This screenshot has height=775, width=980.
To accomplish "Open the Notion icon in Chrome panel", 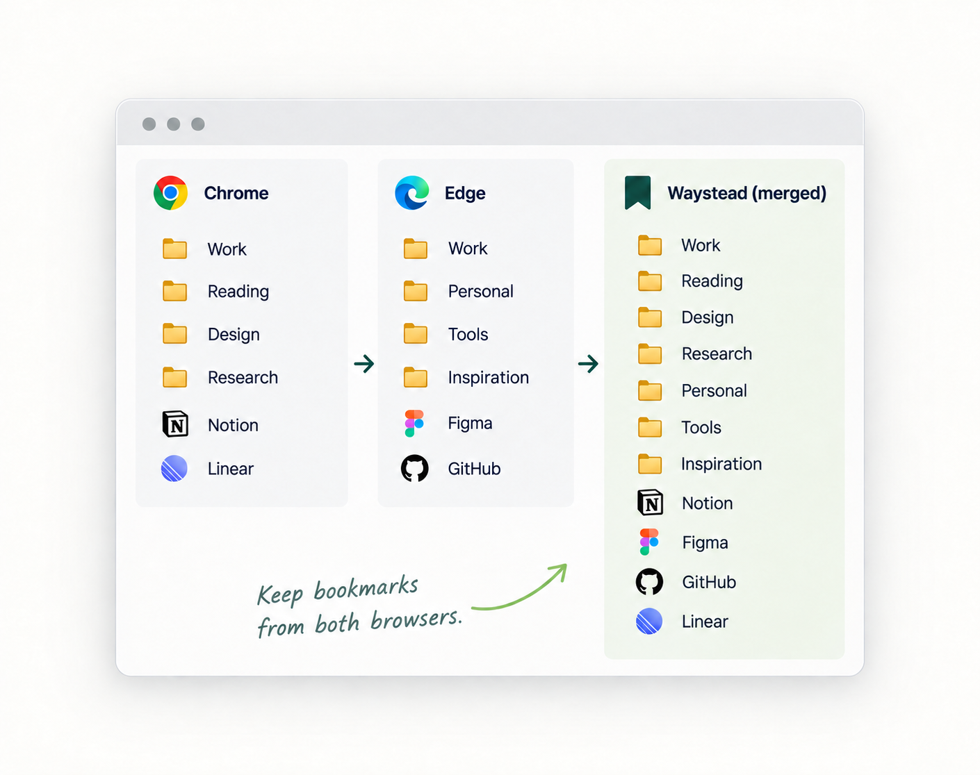I will 175,424.
